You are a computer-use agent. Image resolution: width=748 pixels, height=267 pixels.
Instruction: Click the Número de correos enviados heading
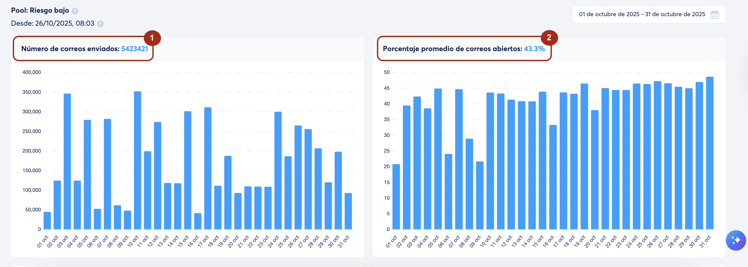71,49
